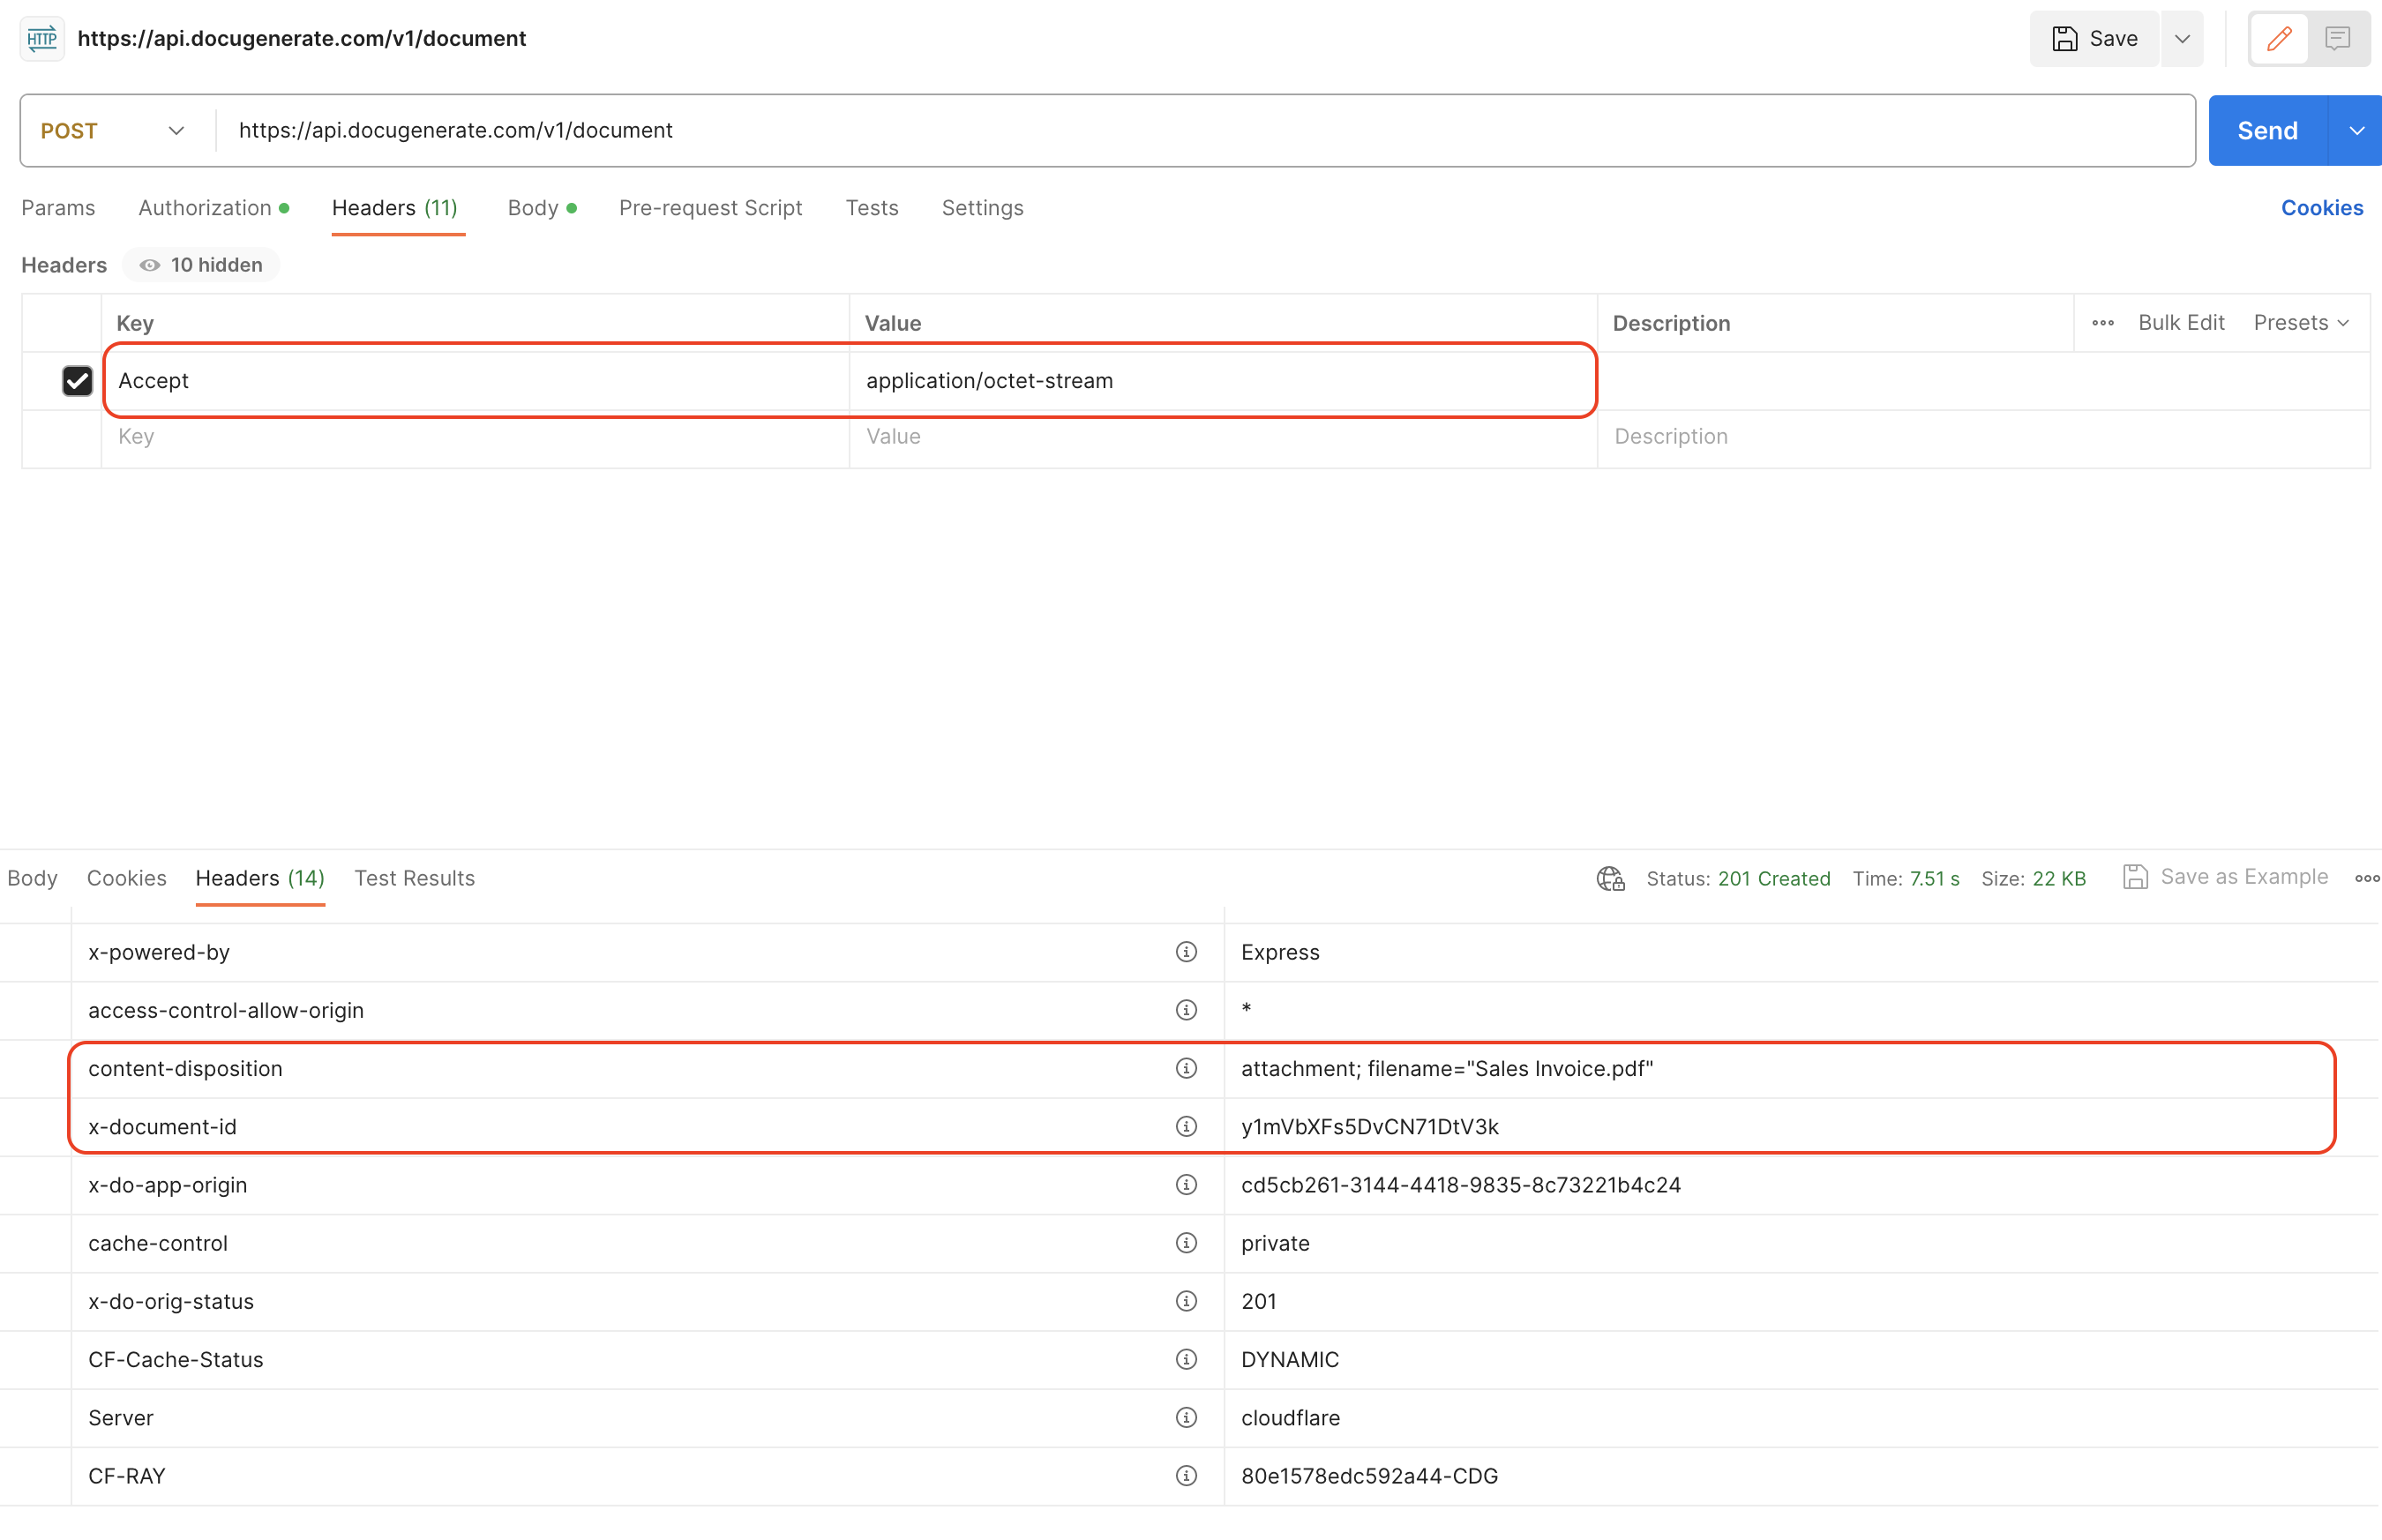Click the edit pencil icon top right
Screen dimensions: 2382x1540
point(2279,38)
